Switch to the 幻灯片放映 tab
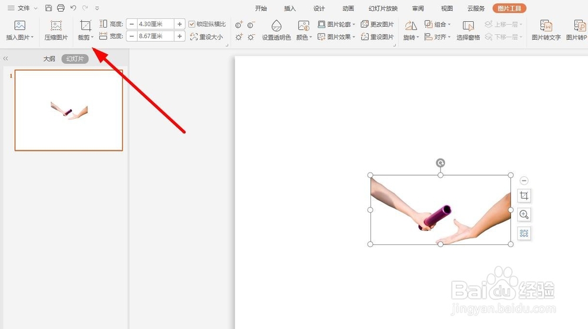The height and width of the screenshot is (329, 588). (383, 8)
